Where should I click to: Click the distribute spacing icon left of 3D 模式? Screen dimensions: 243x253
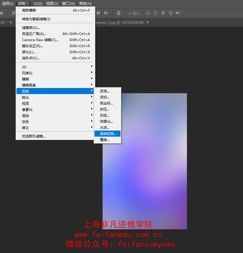point(118,13)
